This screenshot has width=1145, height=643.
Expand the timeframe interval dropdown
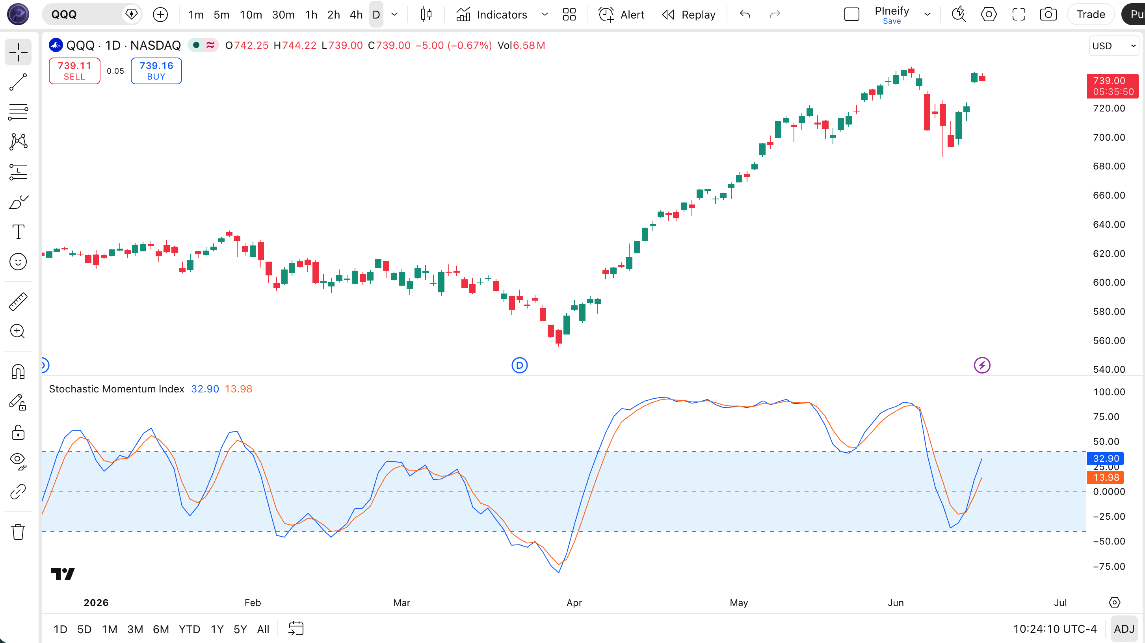tap(394, 15)
